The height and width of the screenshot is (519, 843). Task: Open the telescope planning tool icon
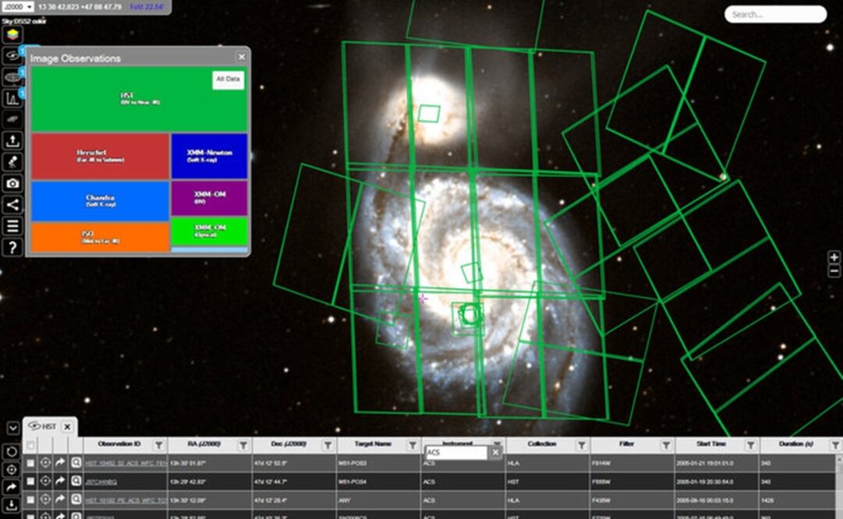tap(12, 162)
